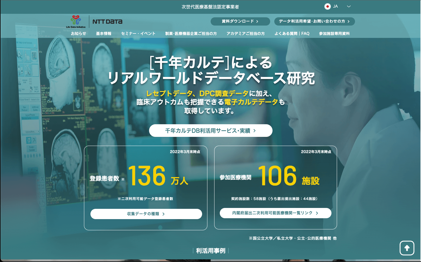Image resolution: width=421 pixels, height=262 pixels.
Task: Open アカデミアご担当の方 menu item
Action: tap(246, 33)
